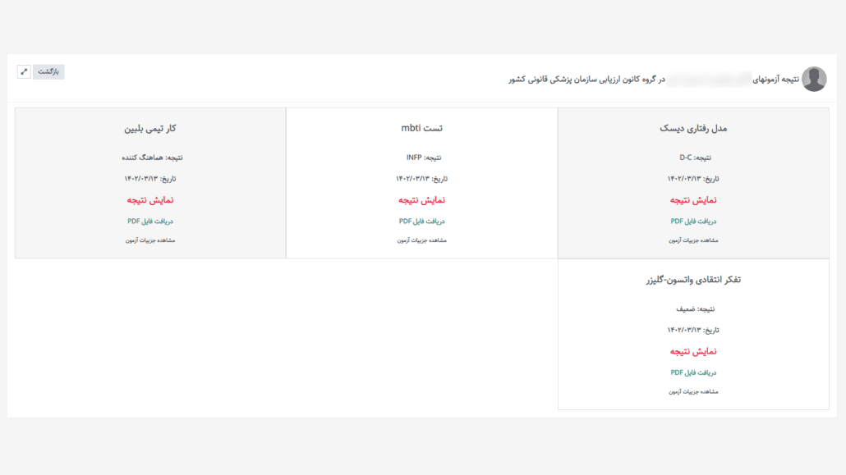View exam details for the mbti test

[x=422, y=240]
